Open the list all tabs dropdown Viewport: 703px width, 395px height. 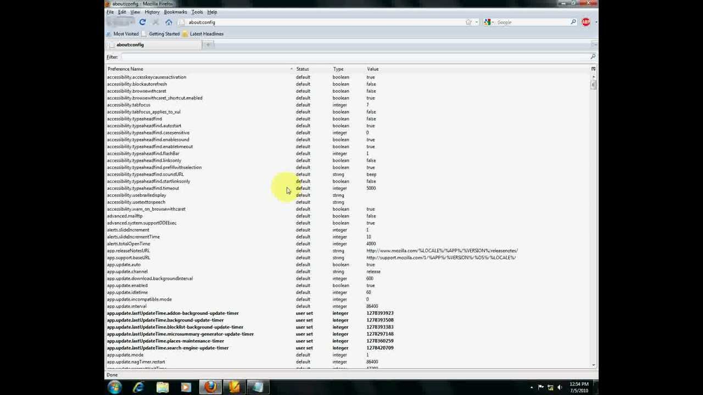(594, 45)
